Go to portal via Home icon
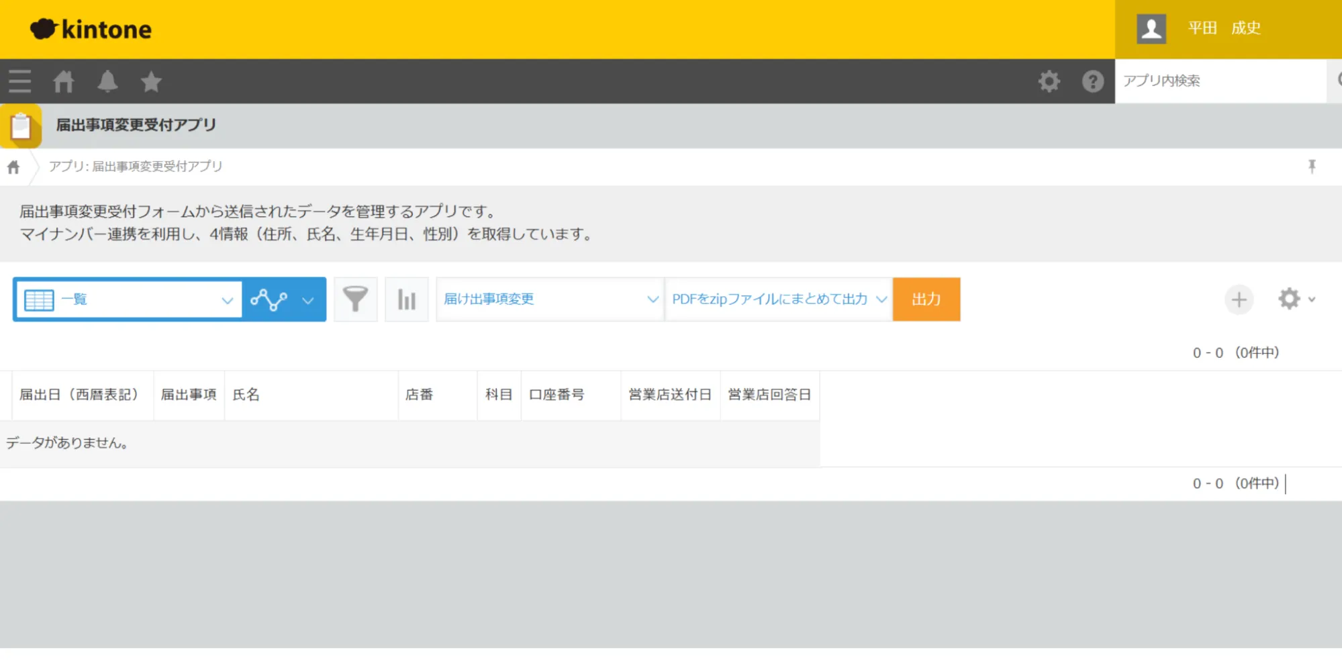 click(64, 81)
